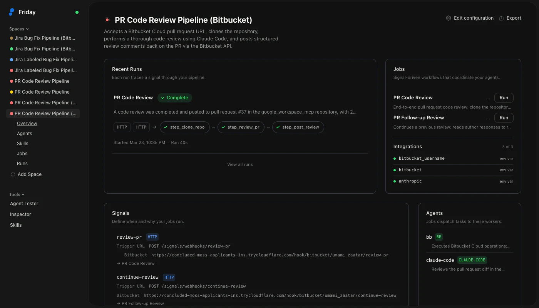539x308 pixels.
Task: Open the Agent Tester tool
Action: (x=24, y=204)
